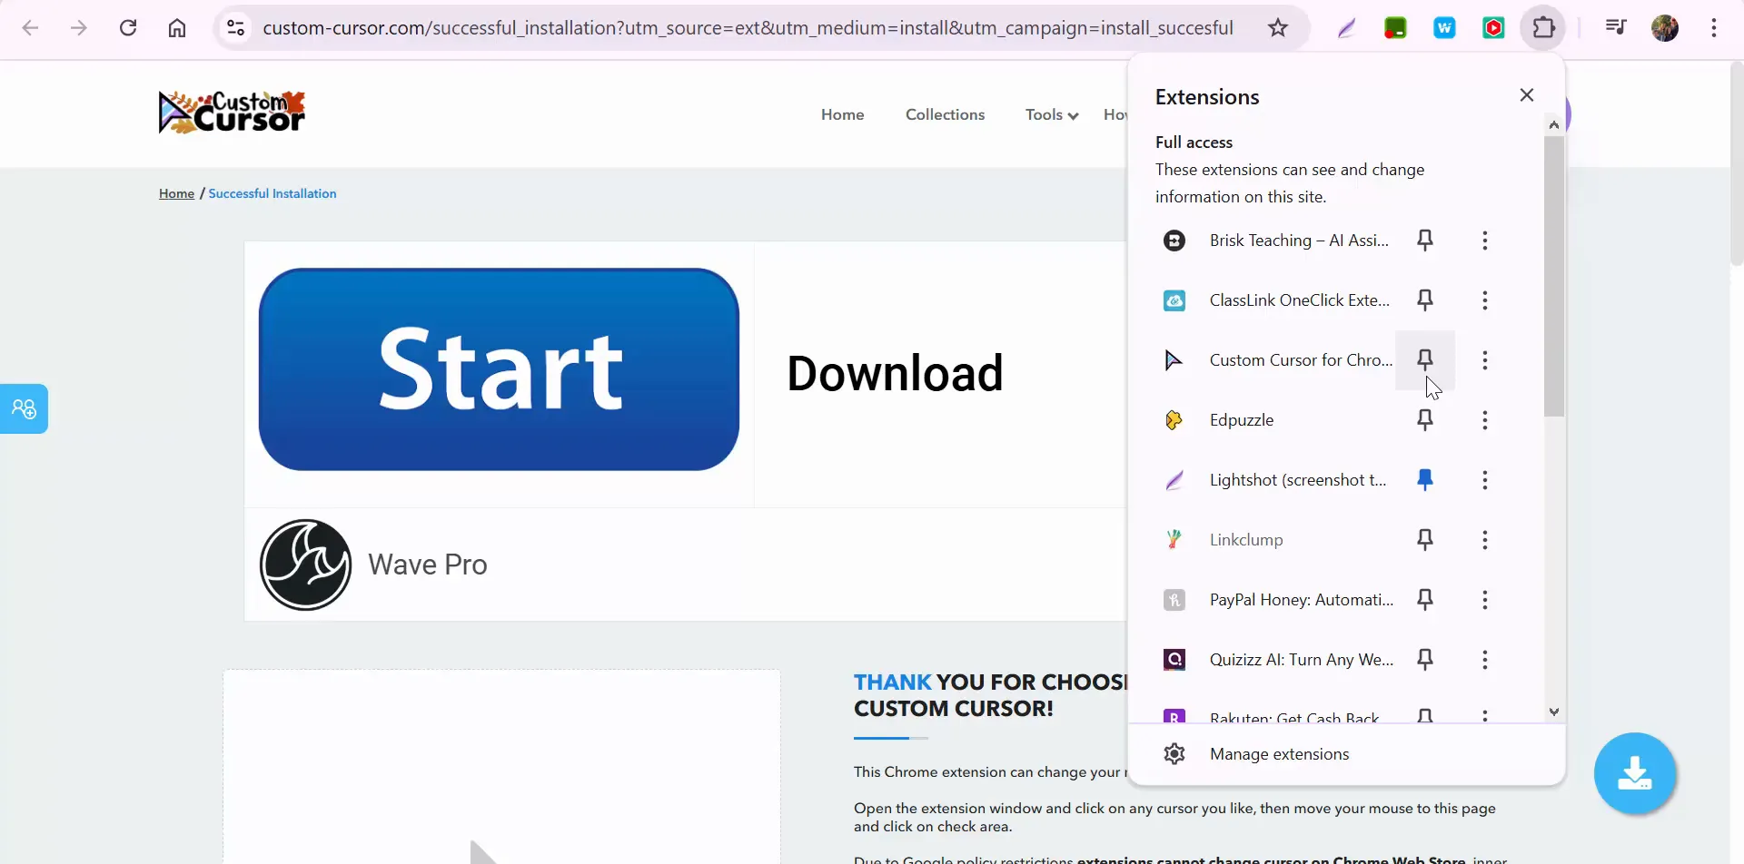Screen dimensions: 1744x864
Task: View site information icon in address bar
Action: click(236, 28)
